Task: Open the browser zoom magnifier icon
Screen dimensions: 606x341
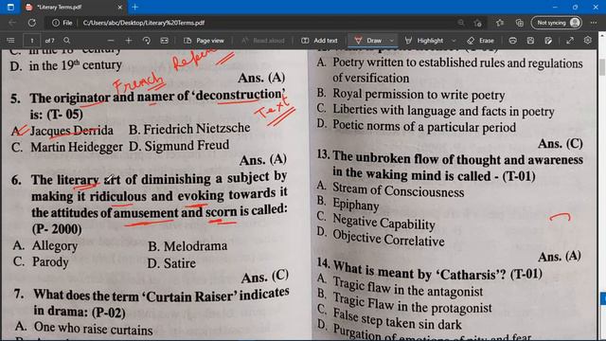Action: 461,23
